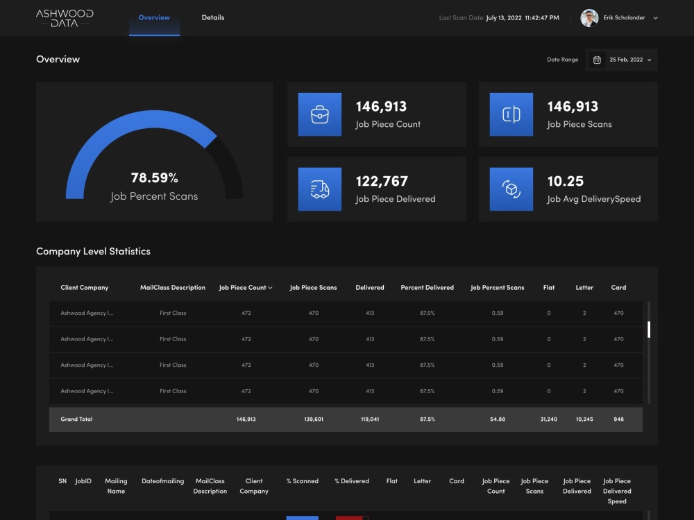
Task: Open the 25 Feb, 2022 date dropdown
Action: pyautogui.click(x=630, y=60)
